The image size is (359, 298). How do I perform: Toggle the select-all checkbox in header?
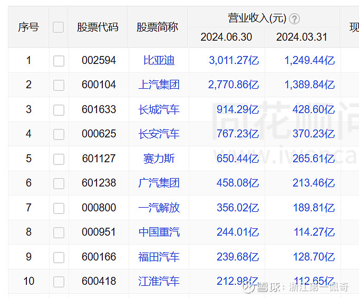[x=58, y=27]
